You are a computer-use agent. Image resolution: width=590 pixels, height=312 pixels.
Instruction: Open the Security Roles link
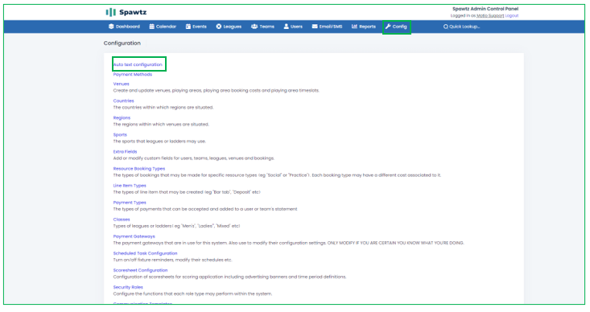tap(128, 287)
